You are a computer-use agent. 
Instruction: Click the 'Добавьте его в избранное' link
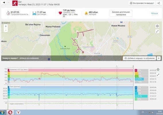[x=29, y=58]
